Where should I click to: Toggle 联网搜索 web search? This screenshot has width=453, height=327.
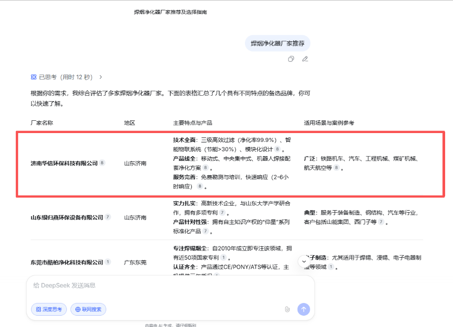tap(89, 309)
